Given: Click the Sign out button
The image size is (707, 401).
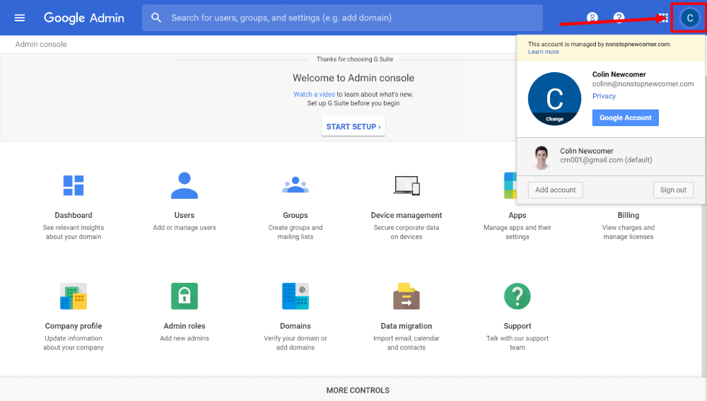Looking at the screenshot, I should [x=673, y=190].
